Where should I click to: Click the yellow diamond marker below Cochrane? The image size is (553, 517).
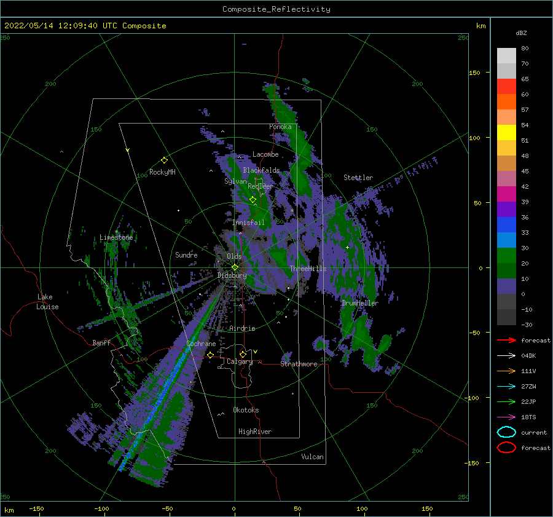[x=210, y=355]
